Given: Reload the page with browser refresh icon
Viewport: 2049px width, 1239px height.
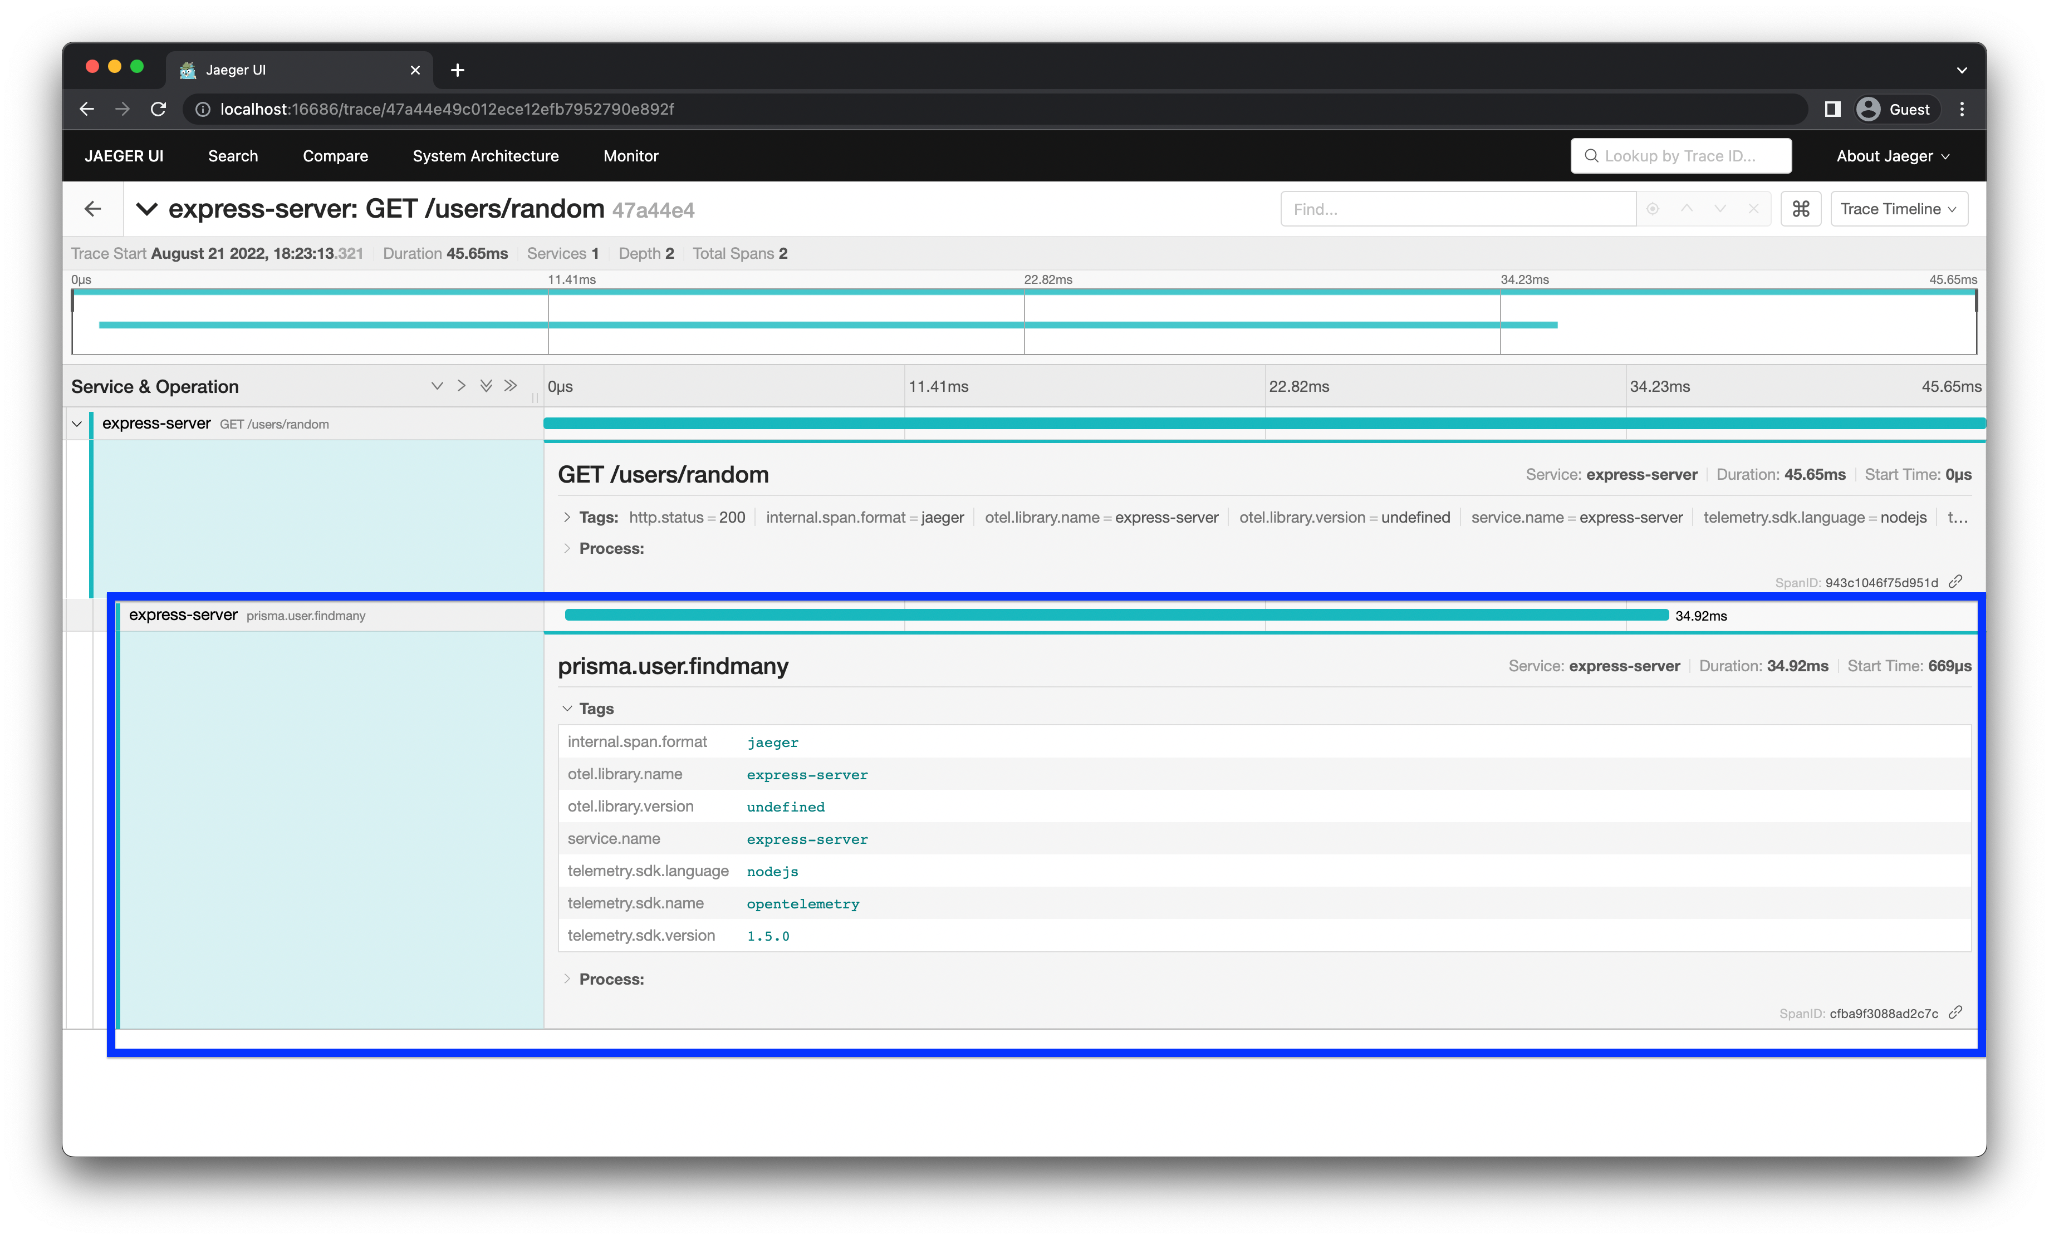Looking at the screenshot, I should tap(158, 109).
